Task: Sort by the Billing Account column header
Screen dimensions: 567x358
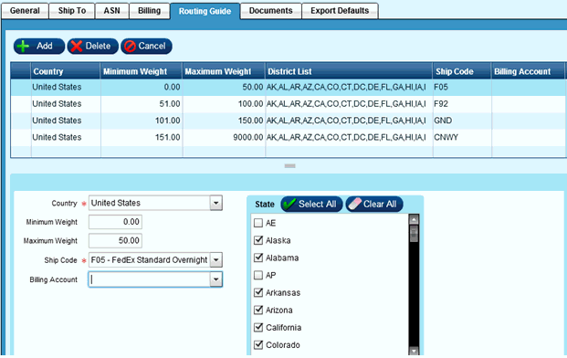Action: [x=528, y=71]
